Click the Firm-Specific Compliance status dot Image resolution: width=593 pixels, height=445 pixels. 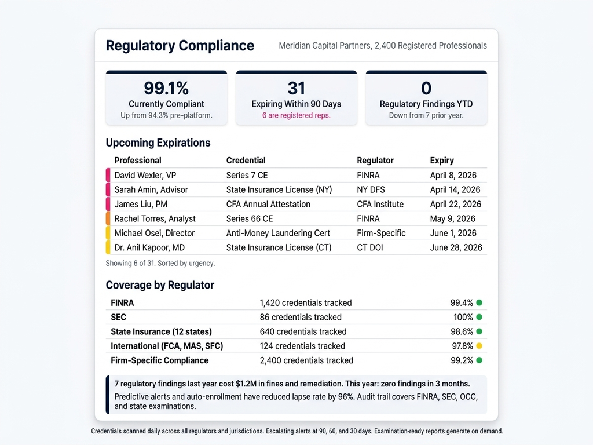click(479, 360)
